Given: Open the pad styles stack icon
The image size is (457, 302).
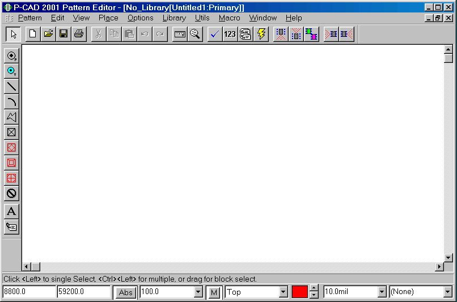Looking at the screenshot, I should point(246,34).
